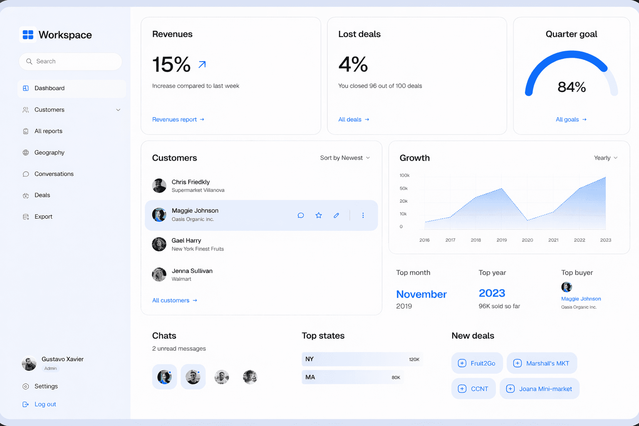Open more options menu for Maggie Johnson
The height and width of the screenshot is (426, 639).
tap(363, 215)
